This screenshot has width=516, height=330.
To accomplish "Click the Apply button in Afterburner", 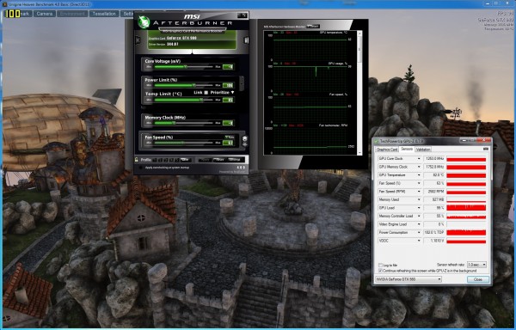I will pos(205,160).
